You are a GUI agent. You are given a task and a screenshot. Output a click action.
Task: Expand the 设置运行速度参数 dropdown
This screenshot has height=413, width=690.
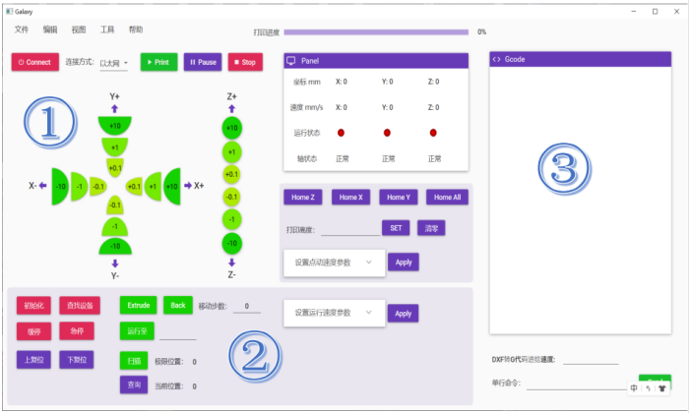[332, 313]
